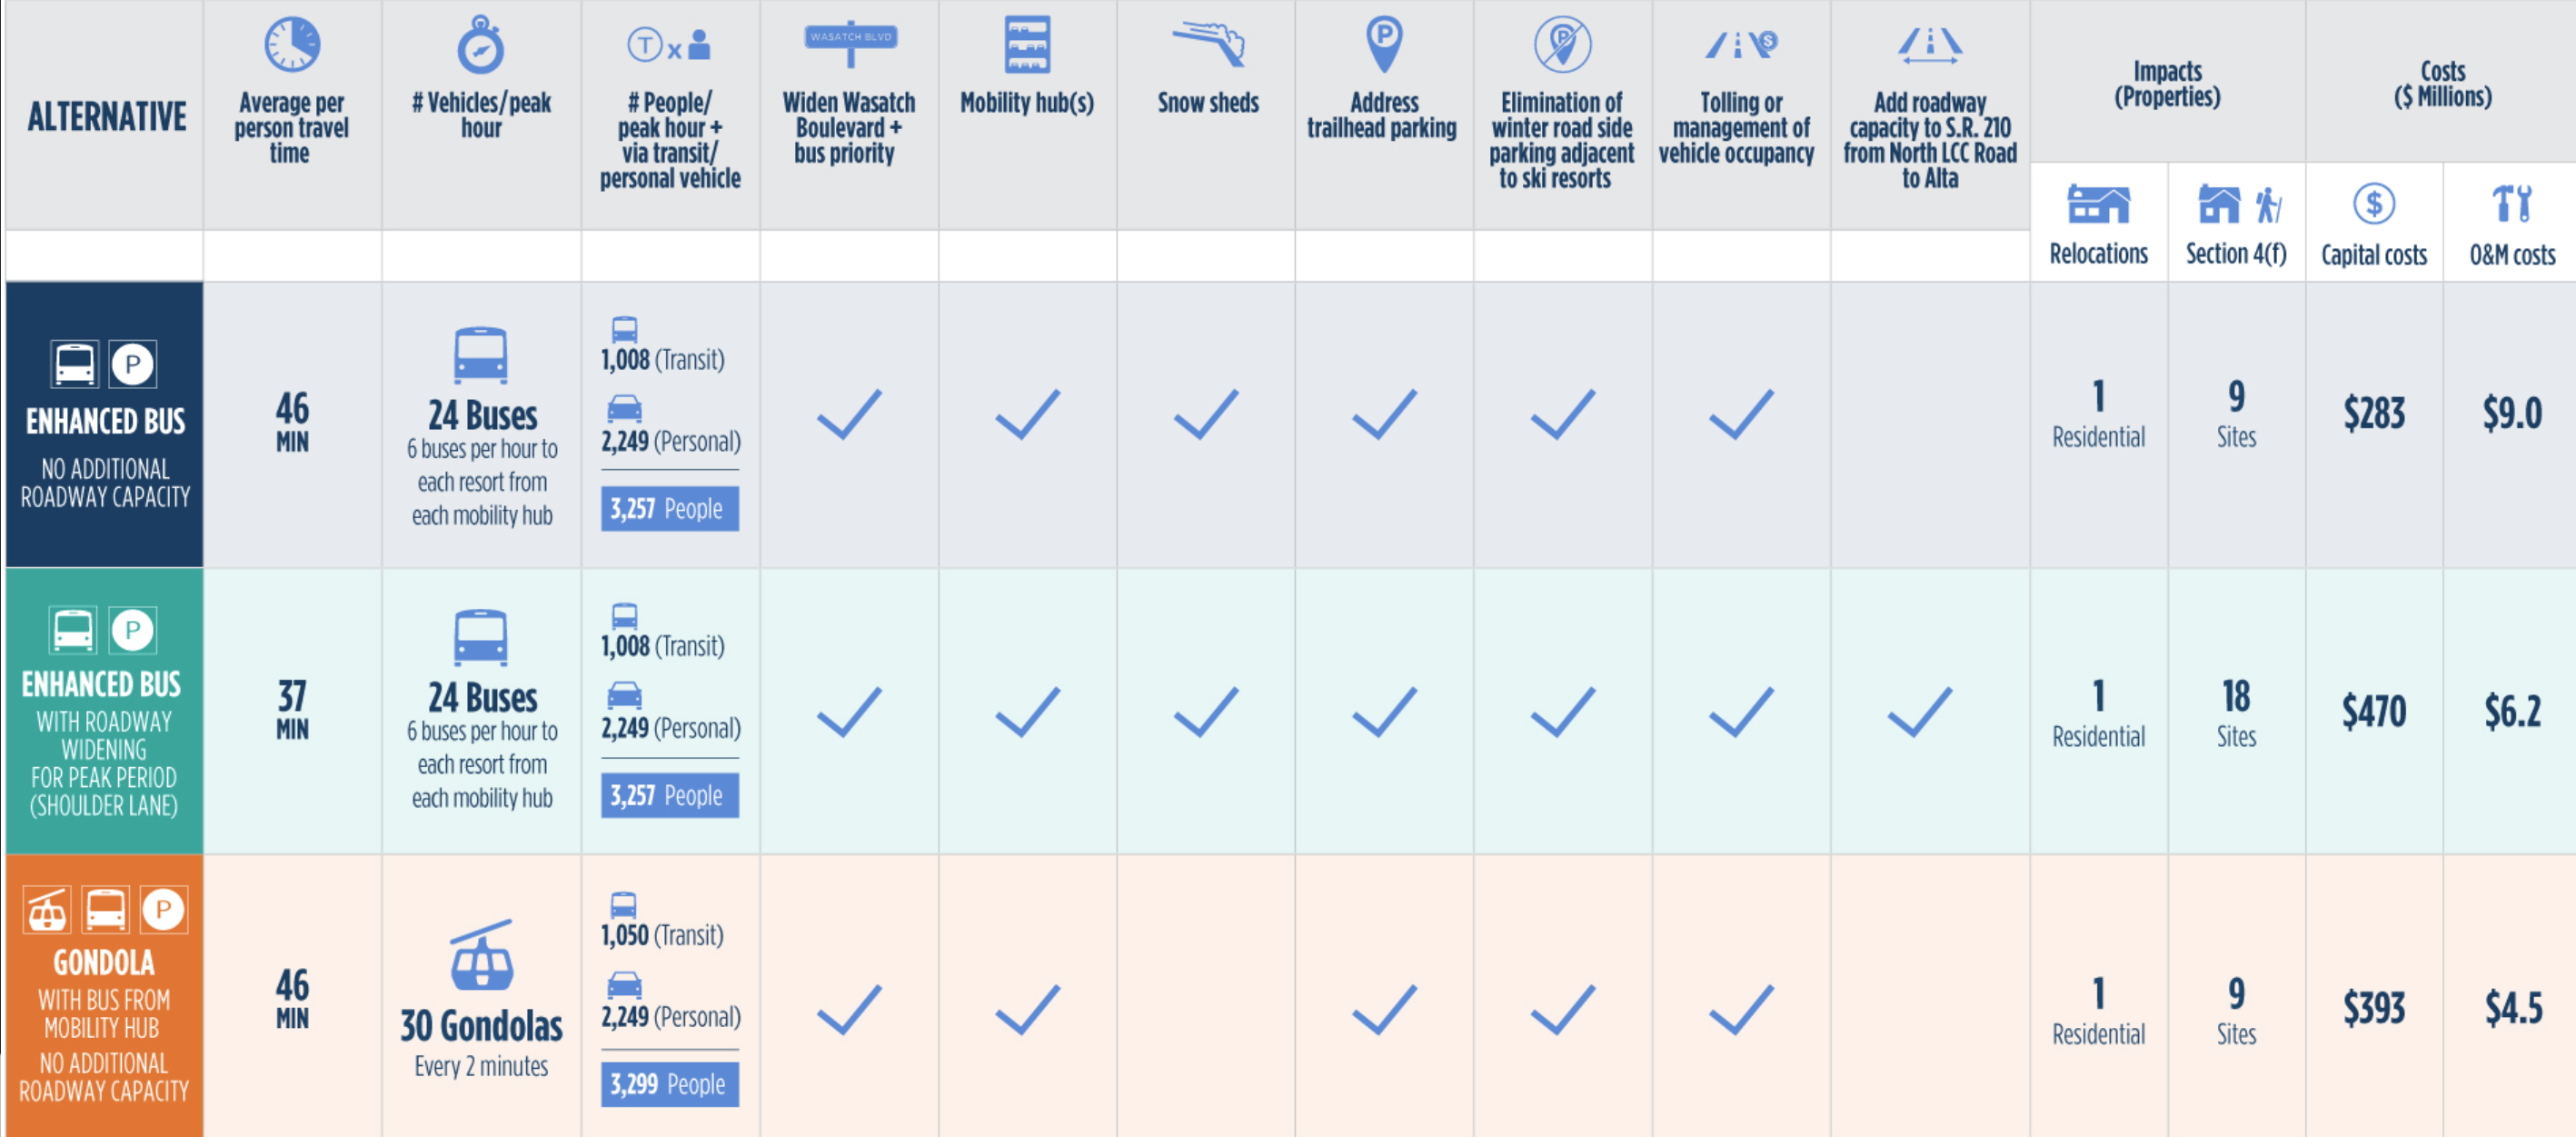
Task: Click the $470 capital cost value
Action: click(2373, 712)
